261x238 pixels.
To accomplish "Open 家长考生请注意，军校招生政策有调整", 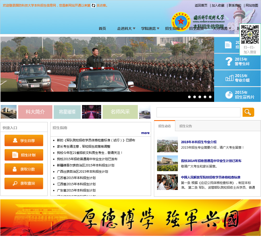I will point(84,147).
